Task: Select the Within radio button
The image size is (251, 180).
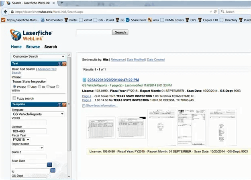Action: point(57,86)
